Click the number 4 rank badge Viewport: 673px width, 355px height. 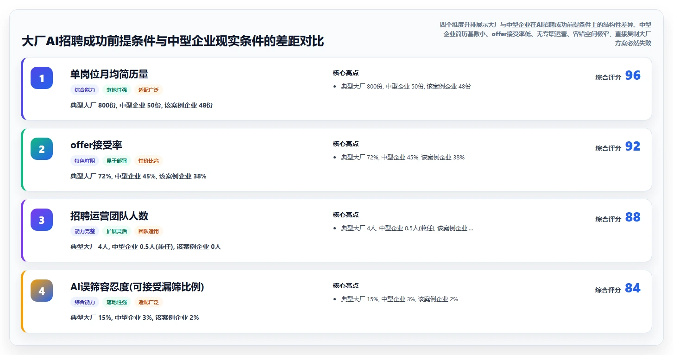click(x=42, y=291)
